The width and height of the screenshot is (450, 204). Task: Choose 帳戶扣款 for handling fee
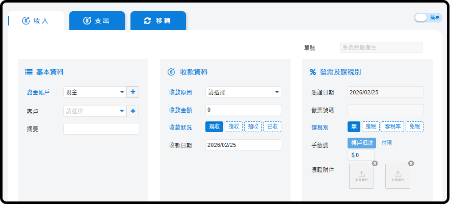(362, 143)
